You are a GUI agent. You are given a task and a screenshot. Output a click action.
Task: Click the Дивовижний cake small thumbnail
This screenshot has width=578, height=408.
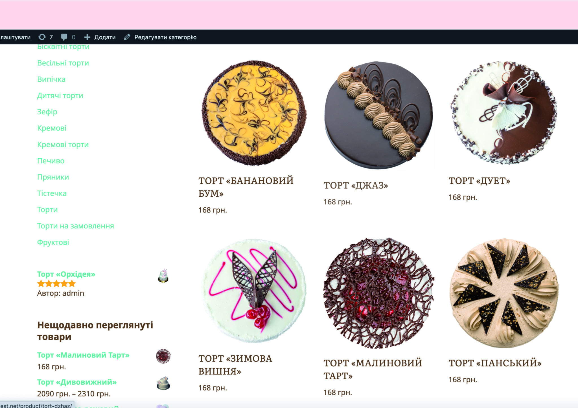click(x=163, y=383)
